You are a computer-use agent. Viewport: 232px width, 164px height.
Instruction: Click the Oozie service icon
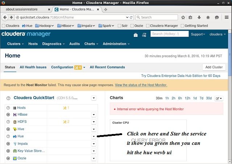[14, 158]
